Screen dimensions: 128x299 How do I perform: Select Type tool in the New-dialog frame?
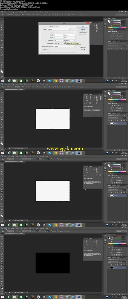(2, 57)
